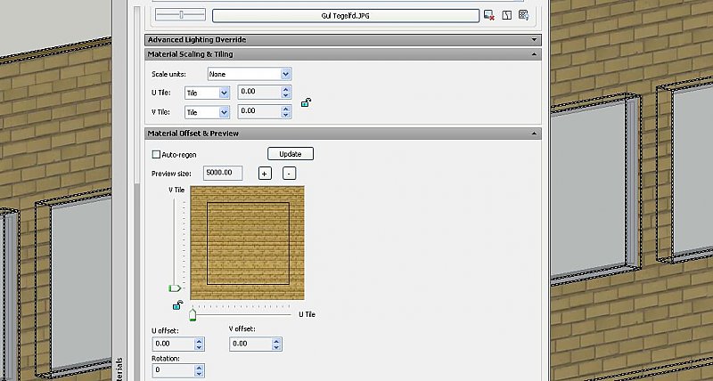Click the Preview size input field

[x=223, y=173]
